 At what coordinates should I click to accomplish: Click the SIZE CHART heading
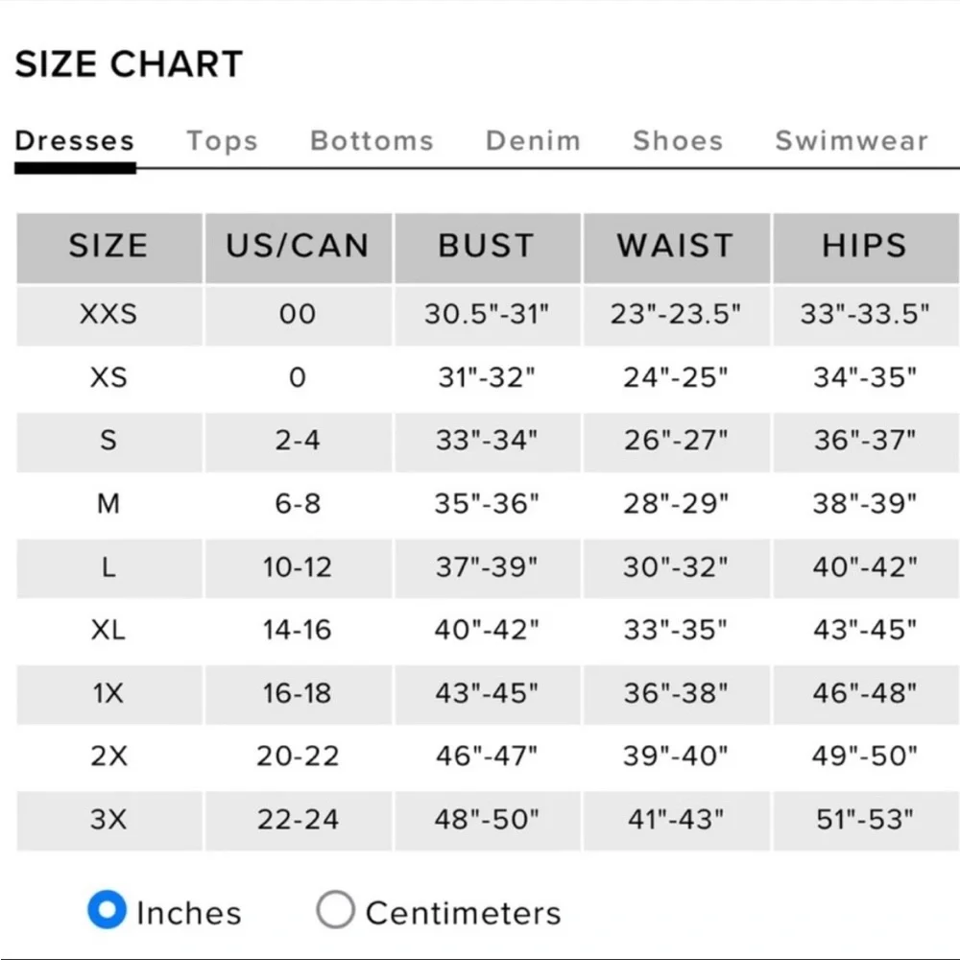(130, 64)
